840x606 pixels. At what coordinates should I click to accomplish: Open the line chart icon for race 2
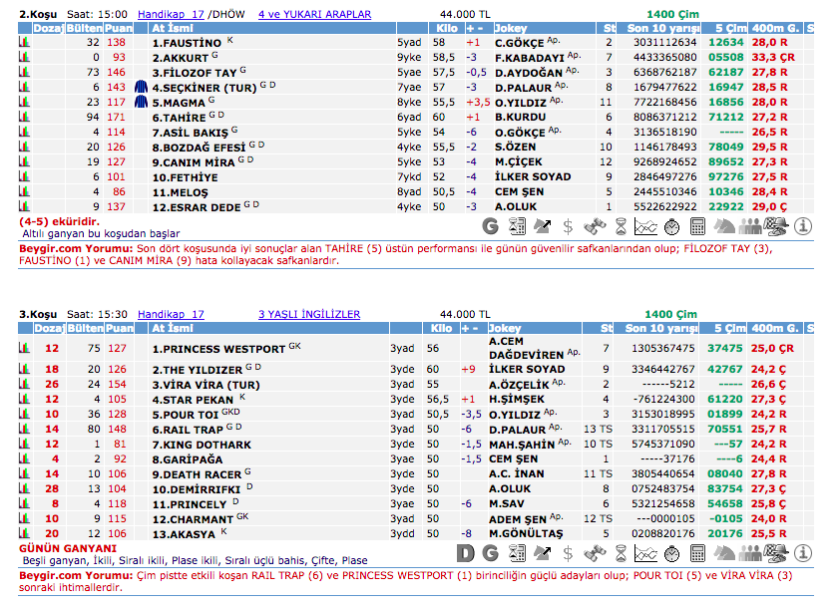[645, 226]
